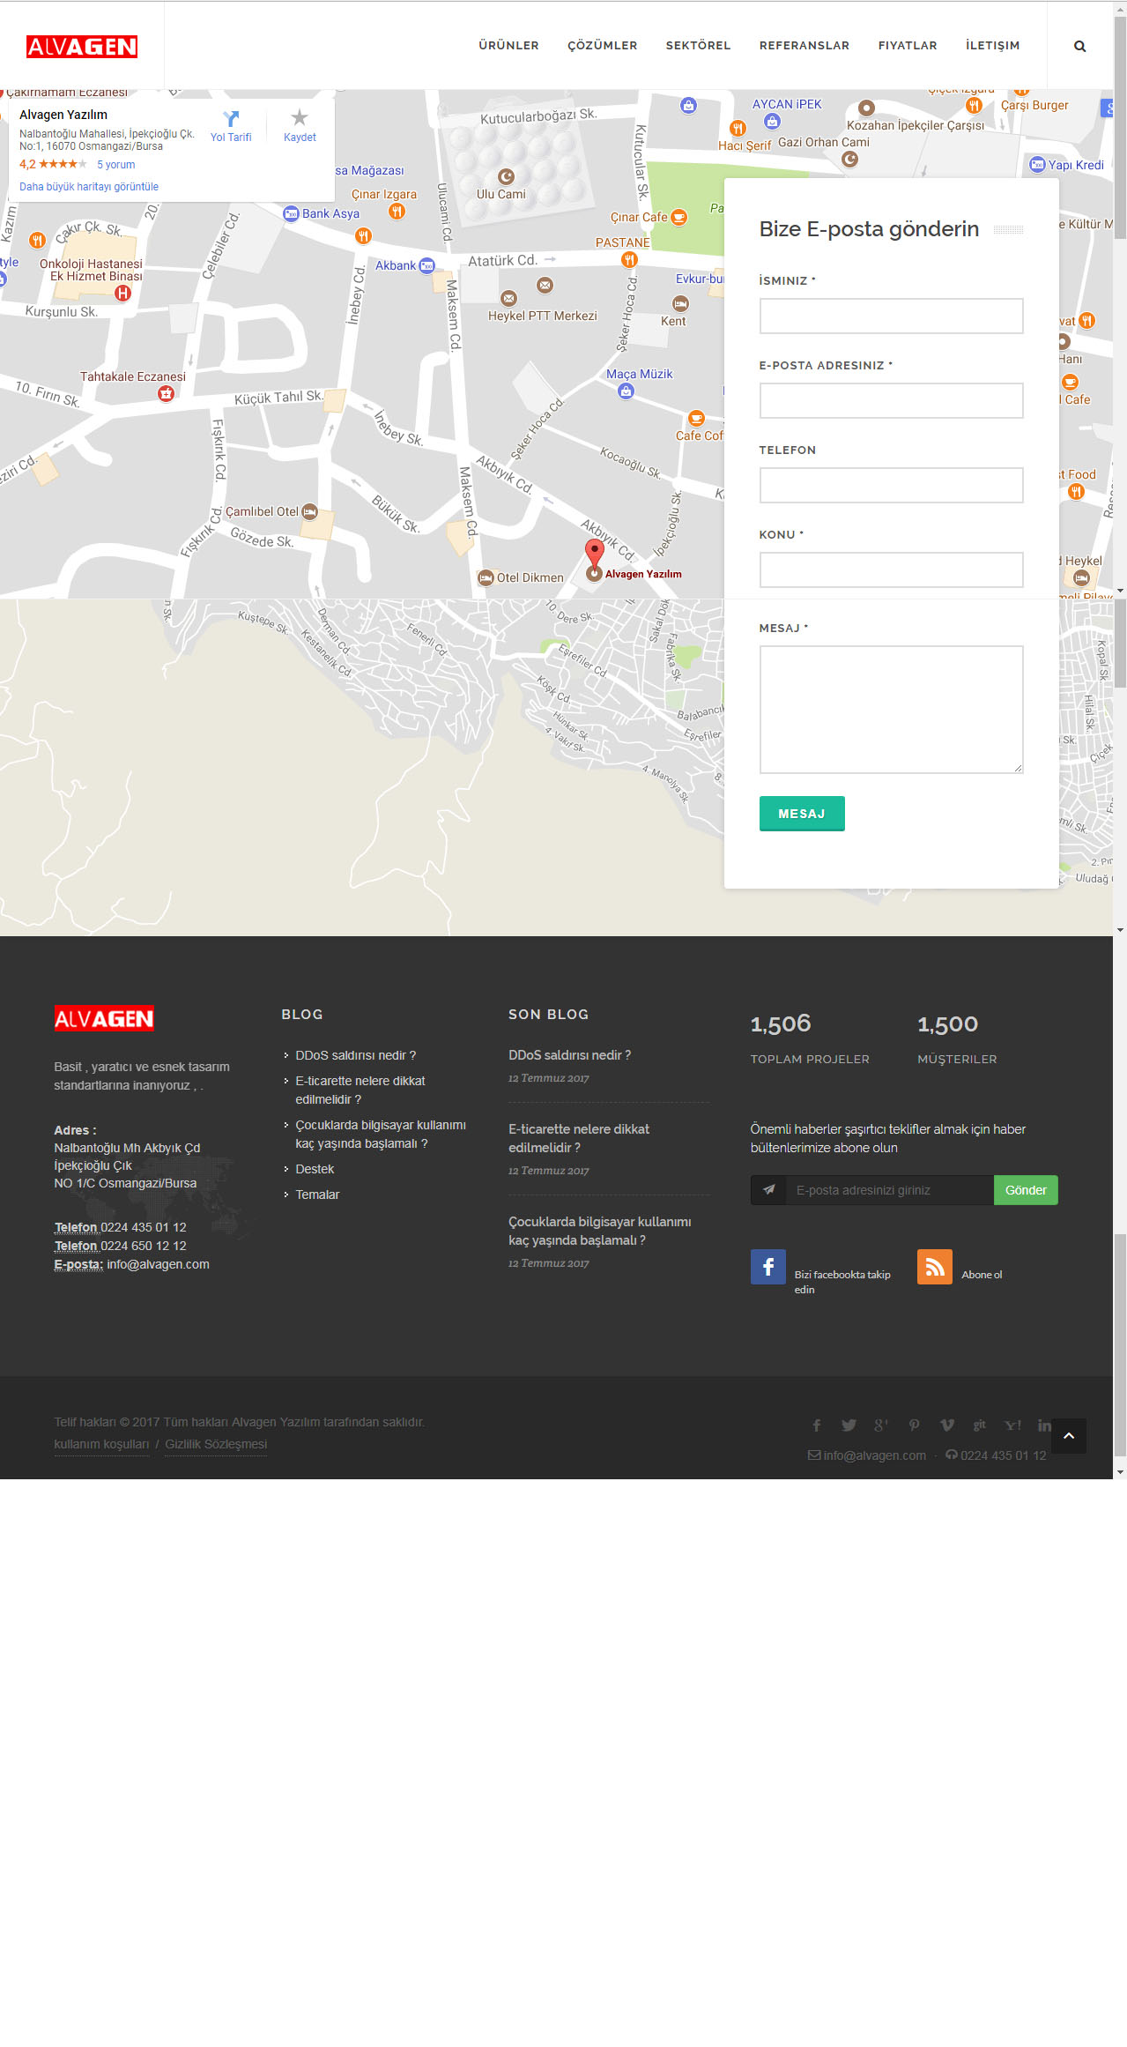Click the Vimeo icon in bottom bar
This screenshot has height=2047, width=1127.
pyautogui.click(x=947, y=1425)
